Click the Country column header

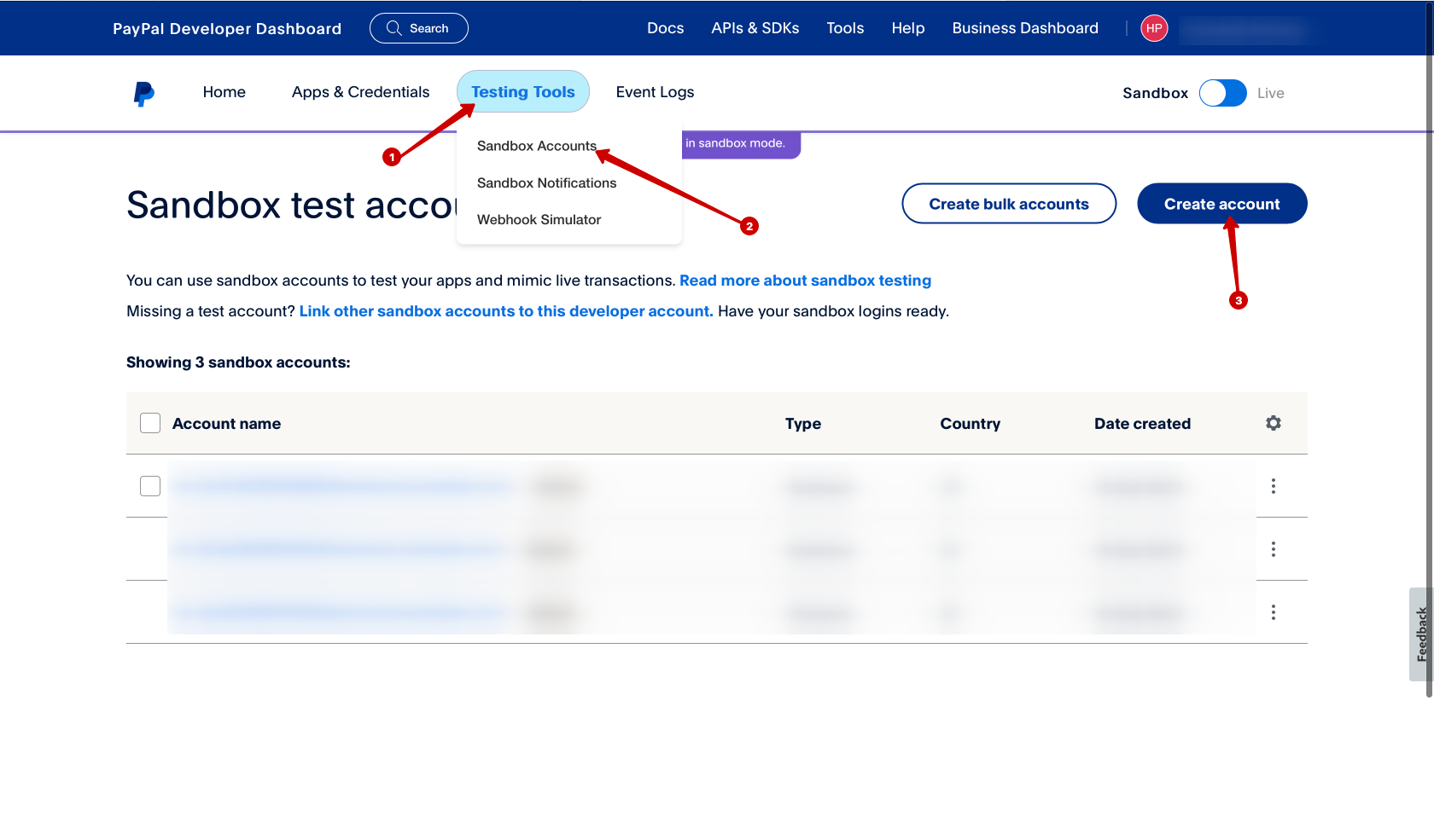970,424
